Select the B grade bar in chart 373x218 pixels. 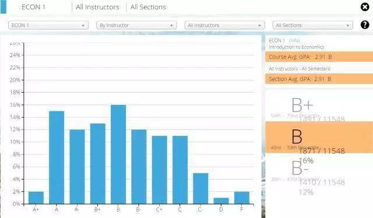point(118,154)
